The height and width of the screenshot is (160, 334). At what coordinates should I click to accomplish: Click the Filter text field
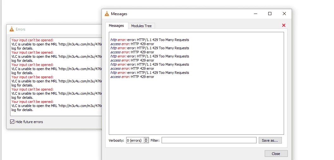coord(209,140)
